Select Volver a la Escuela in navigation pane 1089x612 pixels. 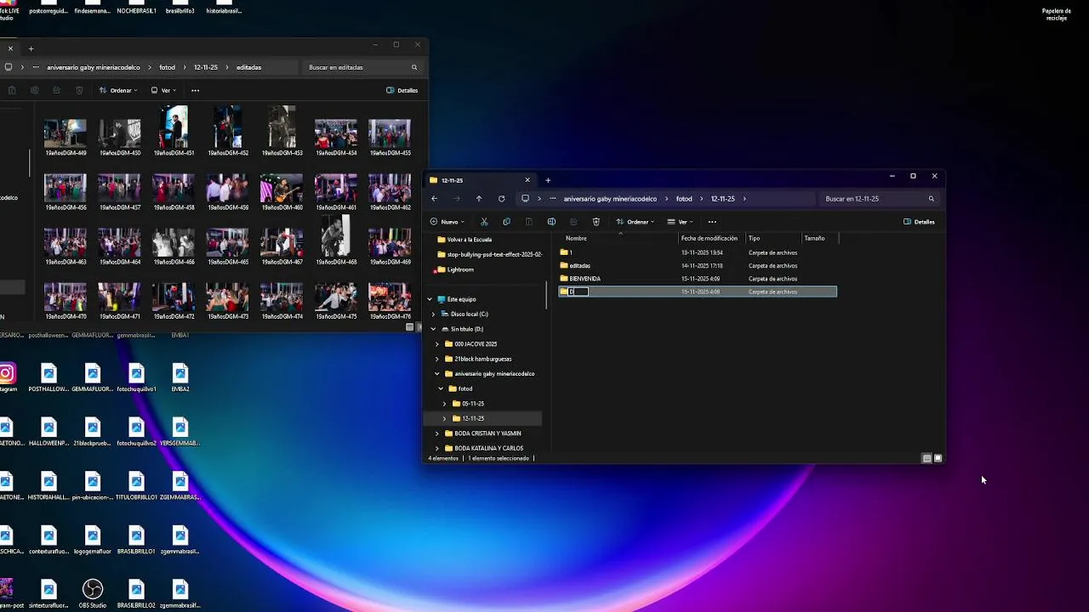(470, 240)
